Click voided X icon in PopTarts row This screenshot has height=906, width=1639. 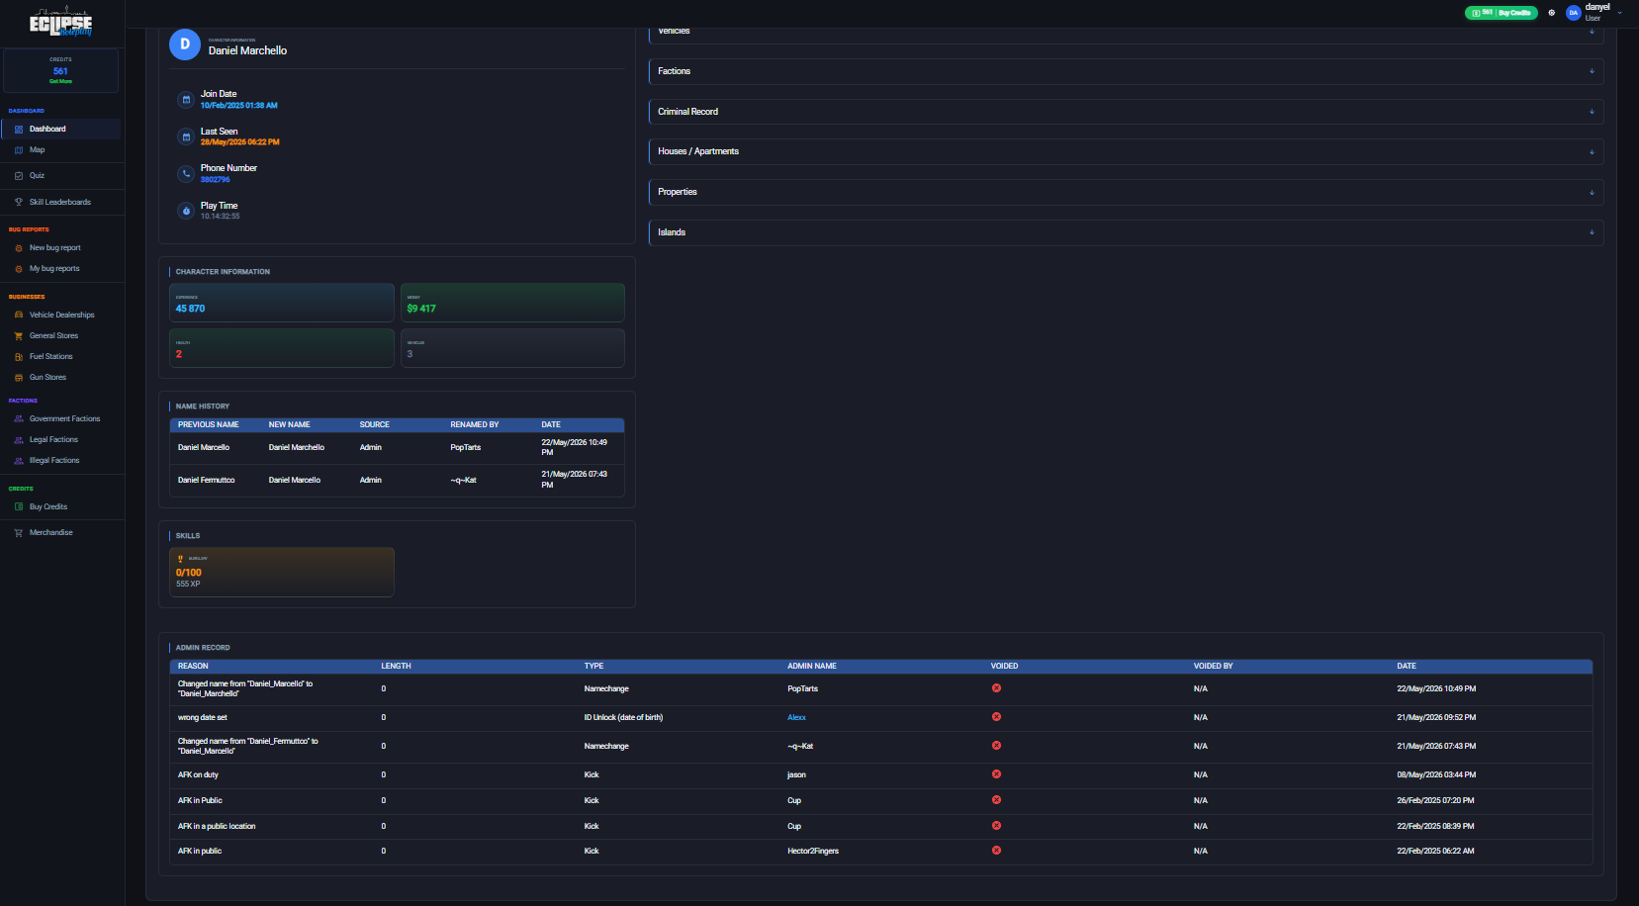coord(996,688)
